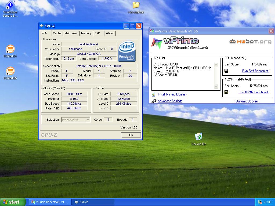The width and height of the screenshot is (275, 206).
Task: Switch to the Mainboard tab
Action: coord(71,33)
